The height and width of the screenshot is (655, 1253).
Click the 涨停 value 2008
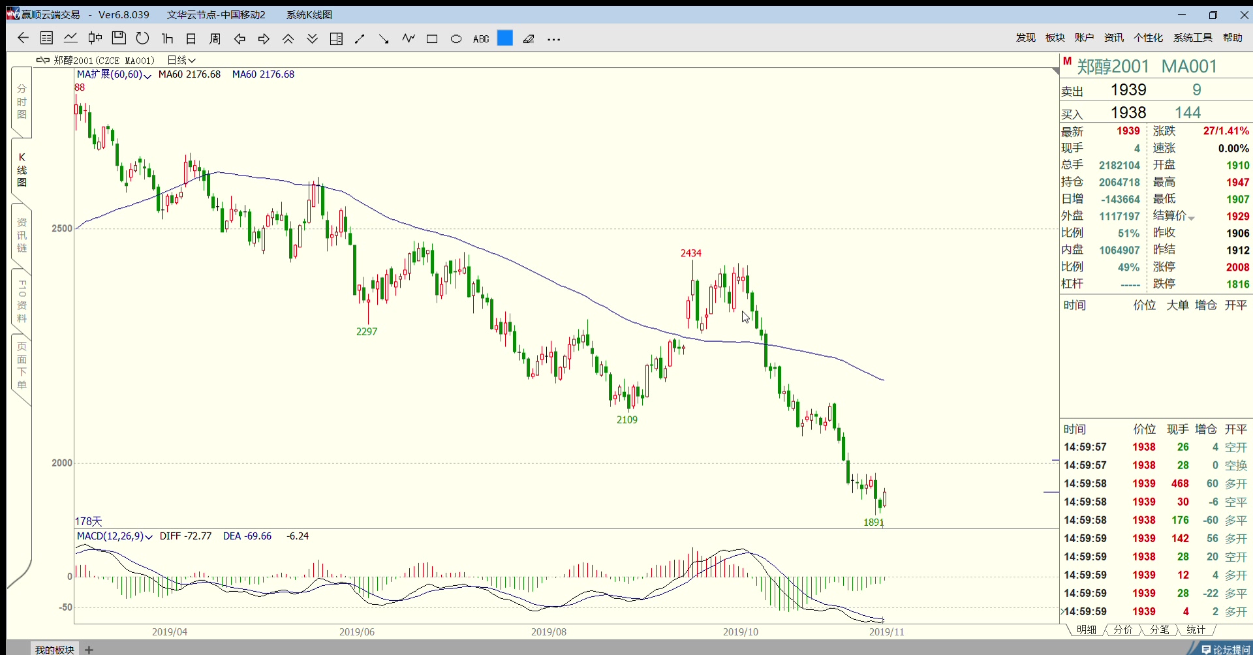coord(1237,267)
